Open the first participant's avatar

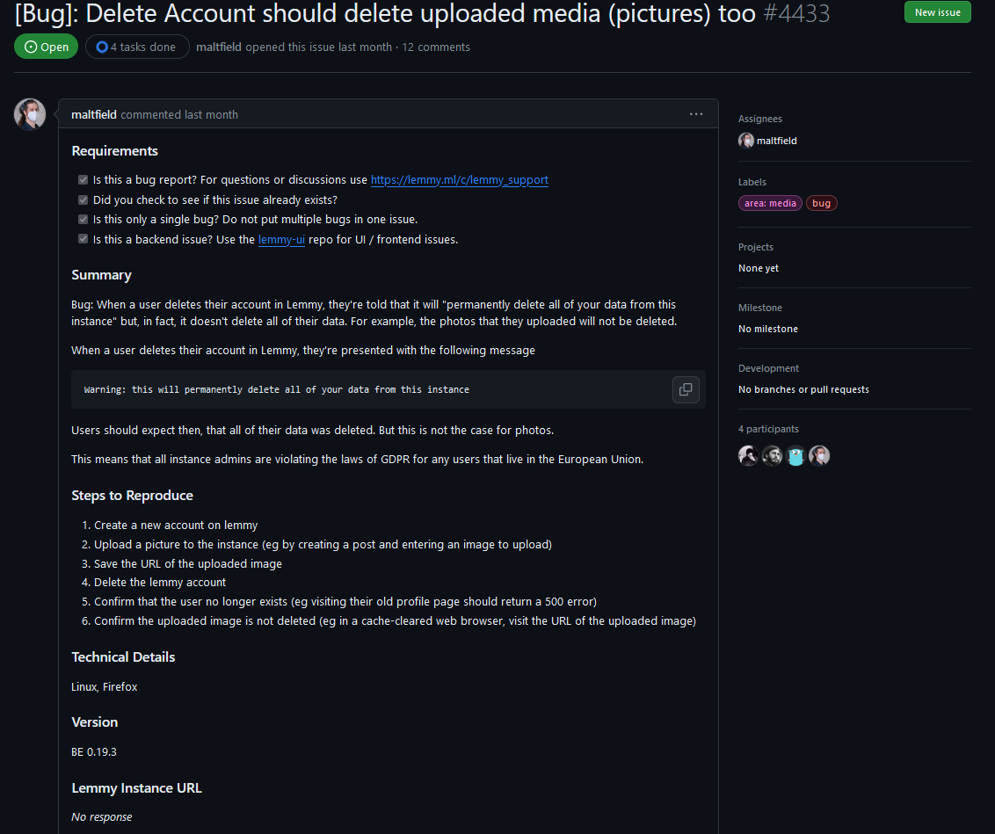(x=749, y=455)
